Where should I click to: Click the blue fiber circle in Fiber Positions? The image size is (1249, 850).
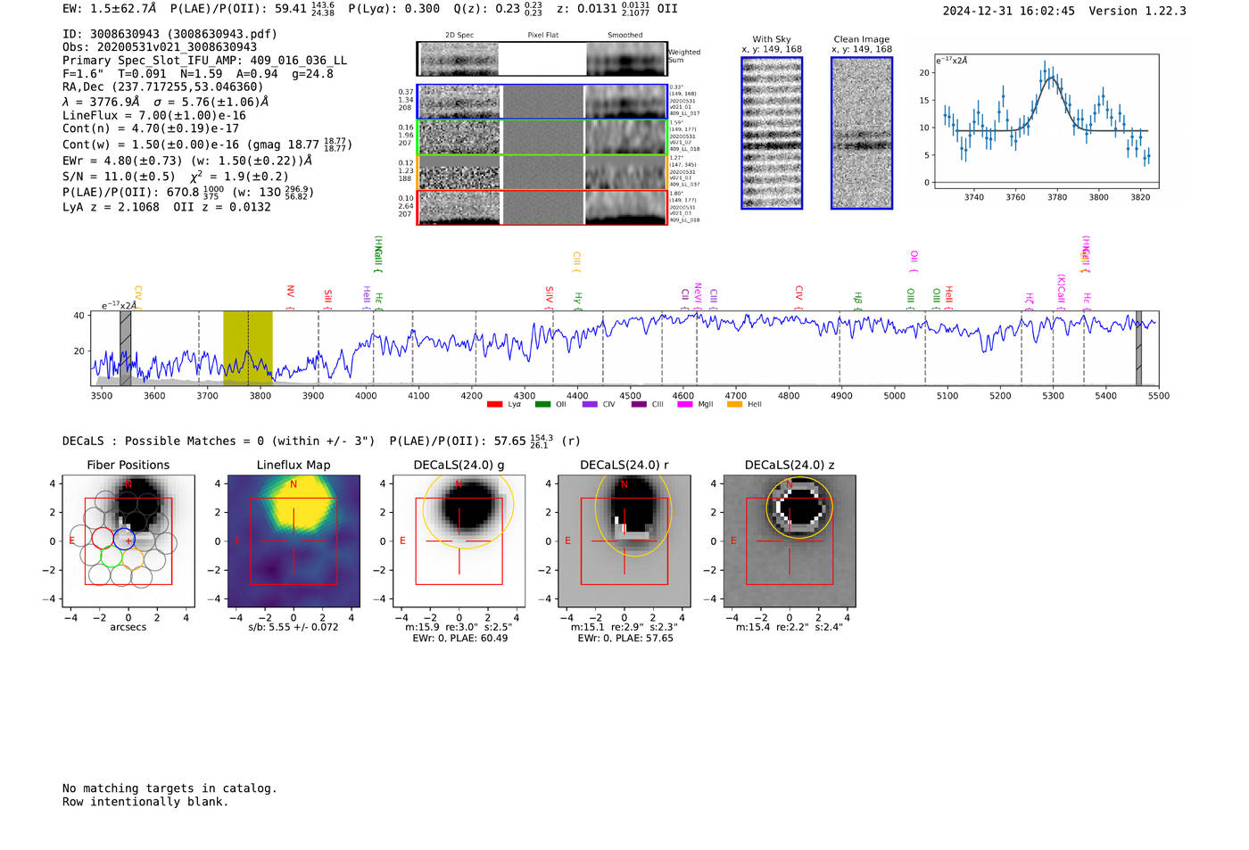tap(124, 539)
